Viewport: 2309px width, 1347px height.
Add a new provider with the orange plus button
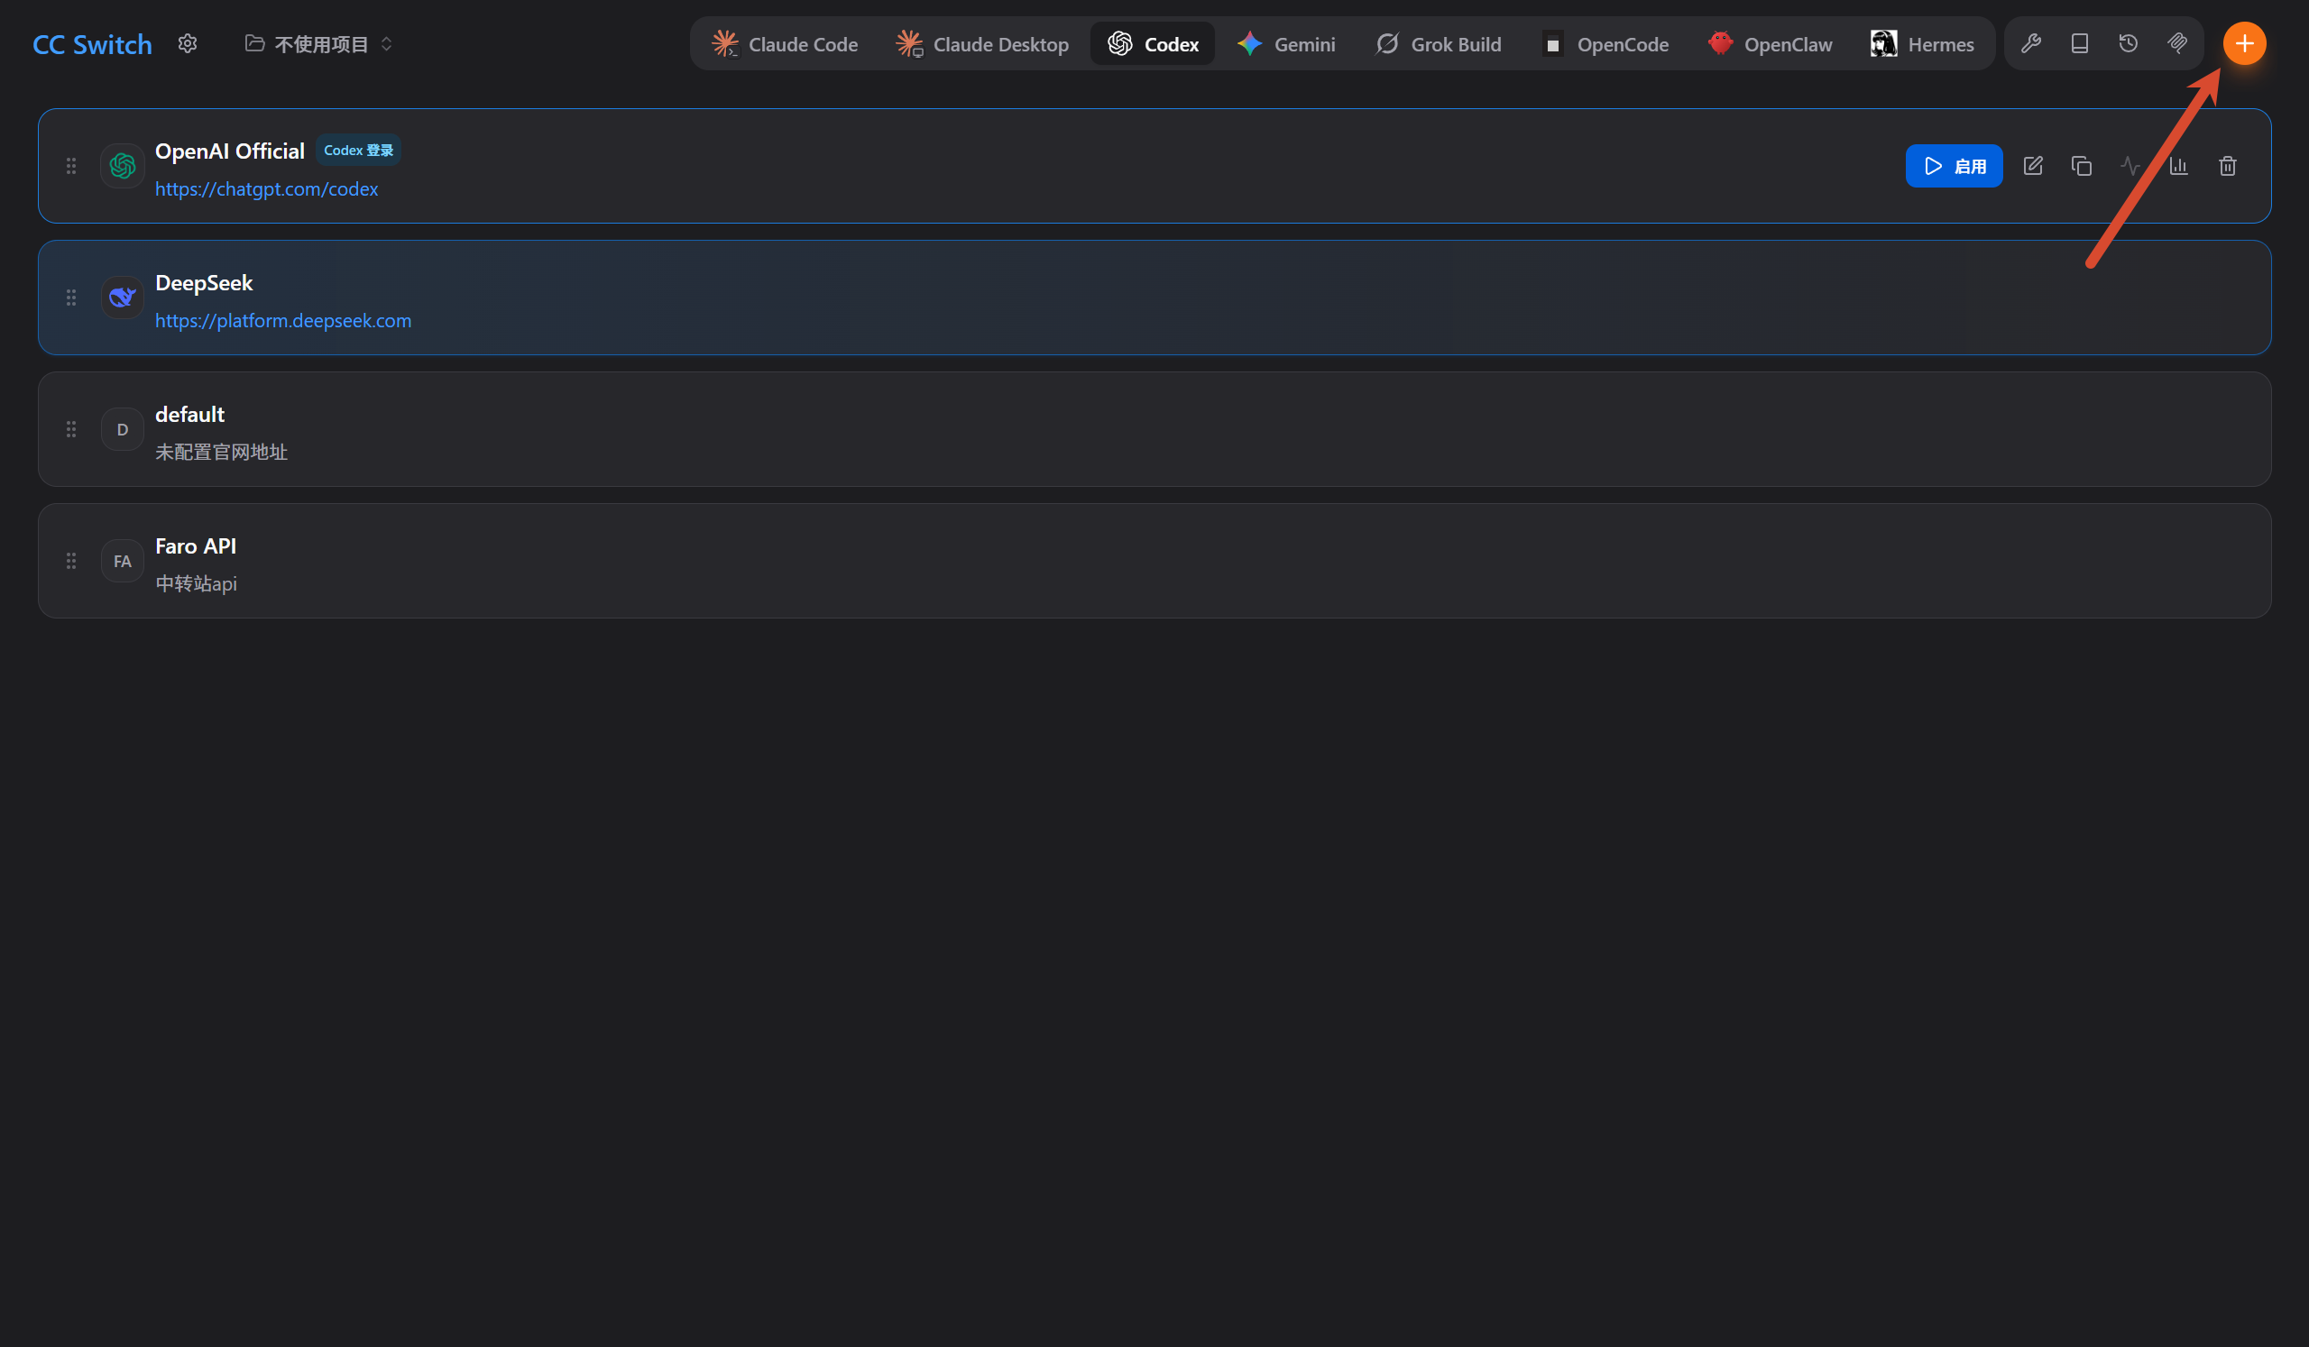click(2244, 43)
